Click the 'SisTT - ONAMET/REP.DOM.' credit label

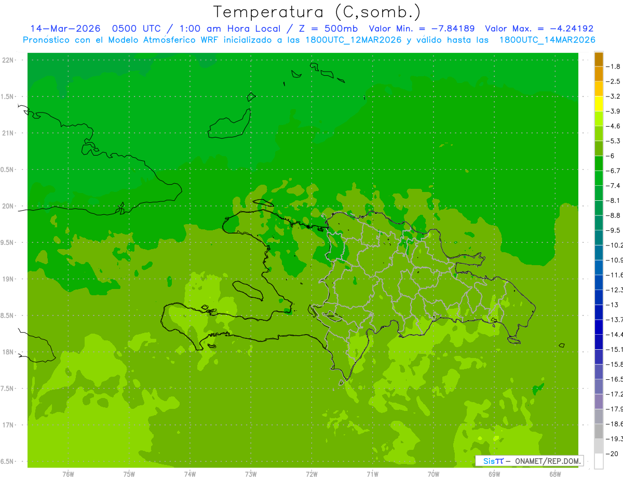point(529,461)
